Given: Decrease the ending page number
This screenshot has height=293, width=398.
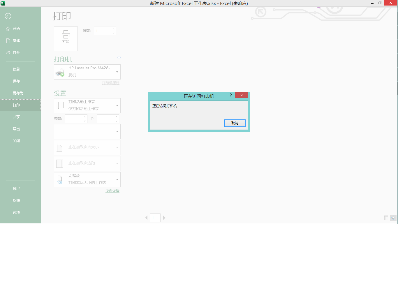Looking at the screenshot, I should click(x=117, y=121).
